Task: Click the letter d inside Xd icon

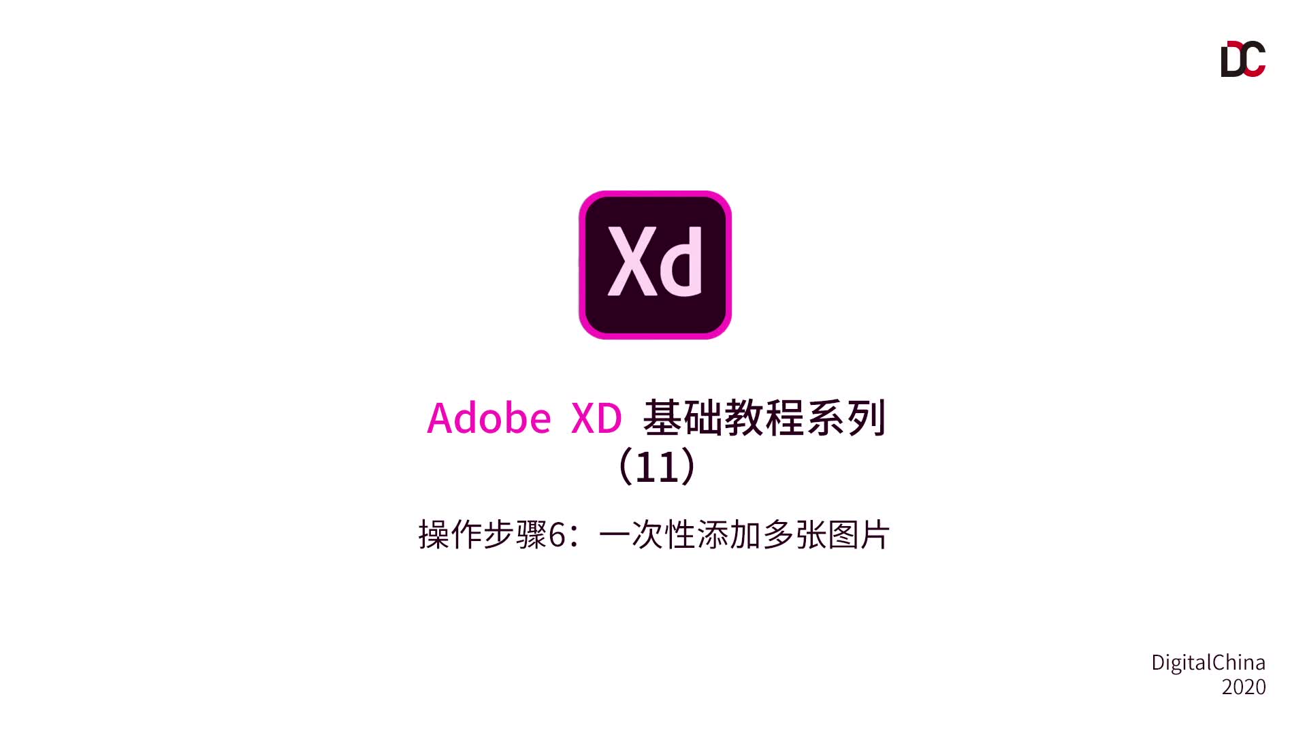Action: click(681, 261)
